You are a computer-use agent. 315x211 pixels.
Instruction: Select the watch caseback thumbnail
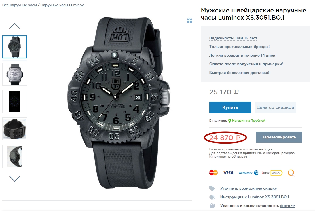(x=15, y=74)
